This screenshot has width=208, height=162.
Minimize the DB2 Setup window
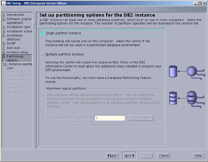point(196,3)
